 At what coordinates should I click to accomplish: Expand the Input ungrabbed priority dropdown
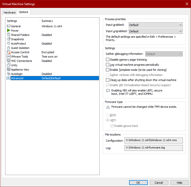pos(156,31)
